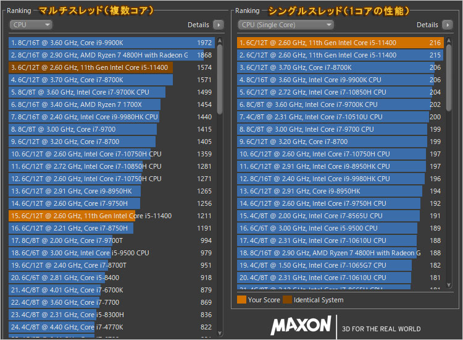463x340 pixels.
Task: Select the AMD Ryzen 7 1700X row
Action: tap(112, 104)
